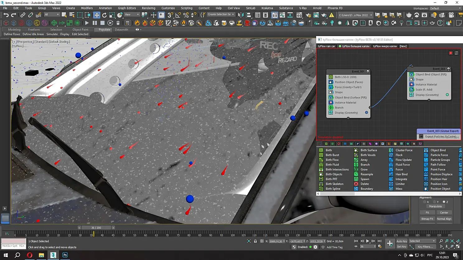Select the Z alignment radio button
Viewport: 463px width, 260px height.
click(x=444, y=202)
